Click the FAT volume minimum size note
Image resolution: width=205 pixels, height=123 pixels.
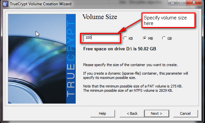[133, 86]
